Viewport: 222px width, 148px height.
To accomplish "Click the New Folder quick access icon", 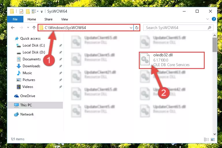I will click(28, 11).
